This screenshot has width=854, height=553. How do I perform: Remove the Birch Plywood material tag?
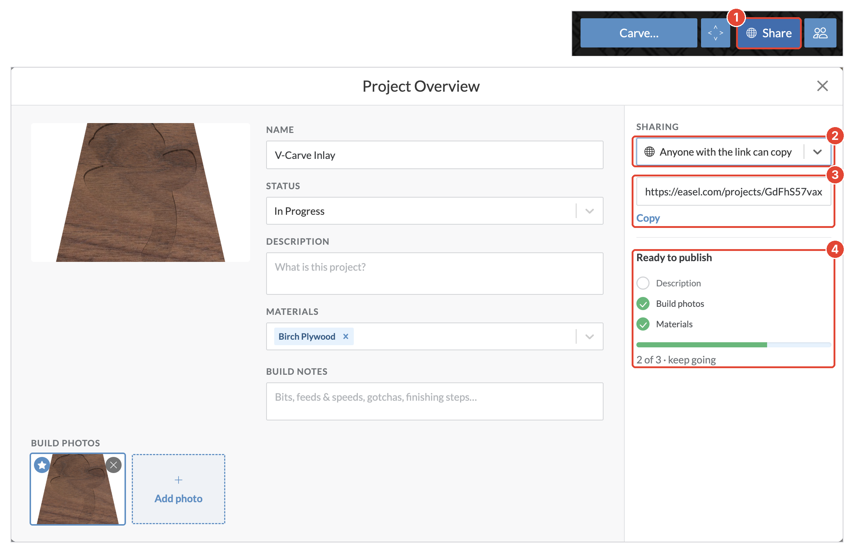coord(345,336)
